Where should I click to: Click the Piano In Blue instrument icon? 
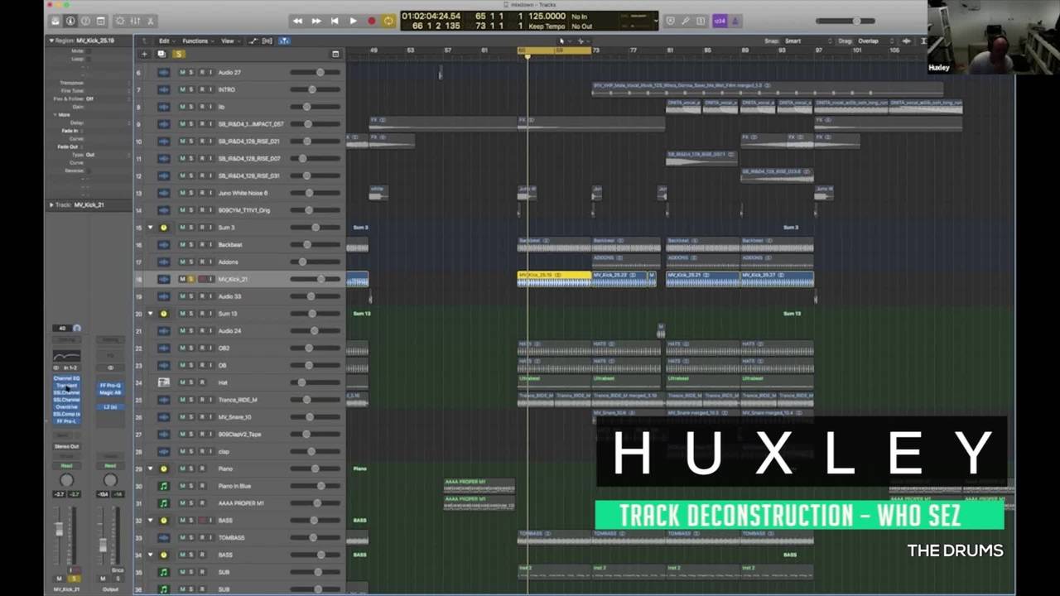pos(164,486)
